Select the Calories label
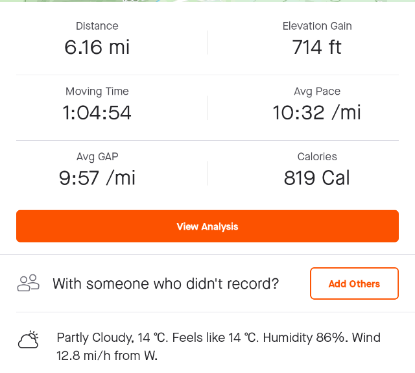 click(x=317, y=156)
